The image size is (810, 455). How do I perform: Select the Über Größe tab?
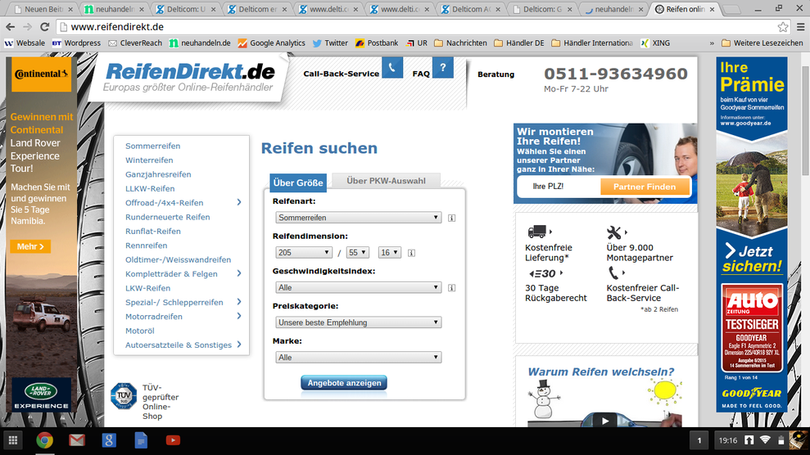(x=298, y=182)
